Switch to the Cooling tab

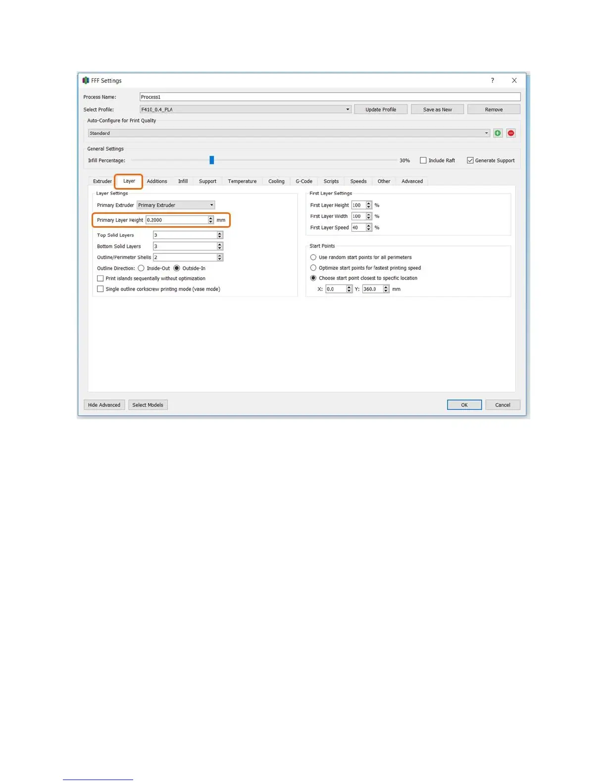point(276,181)
